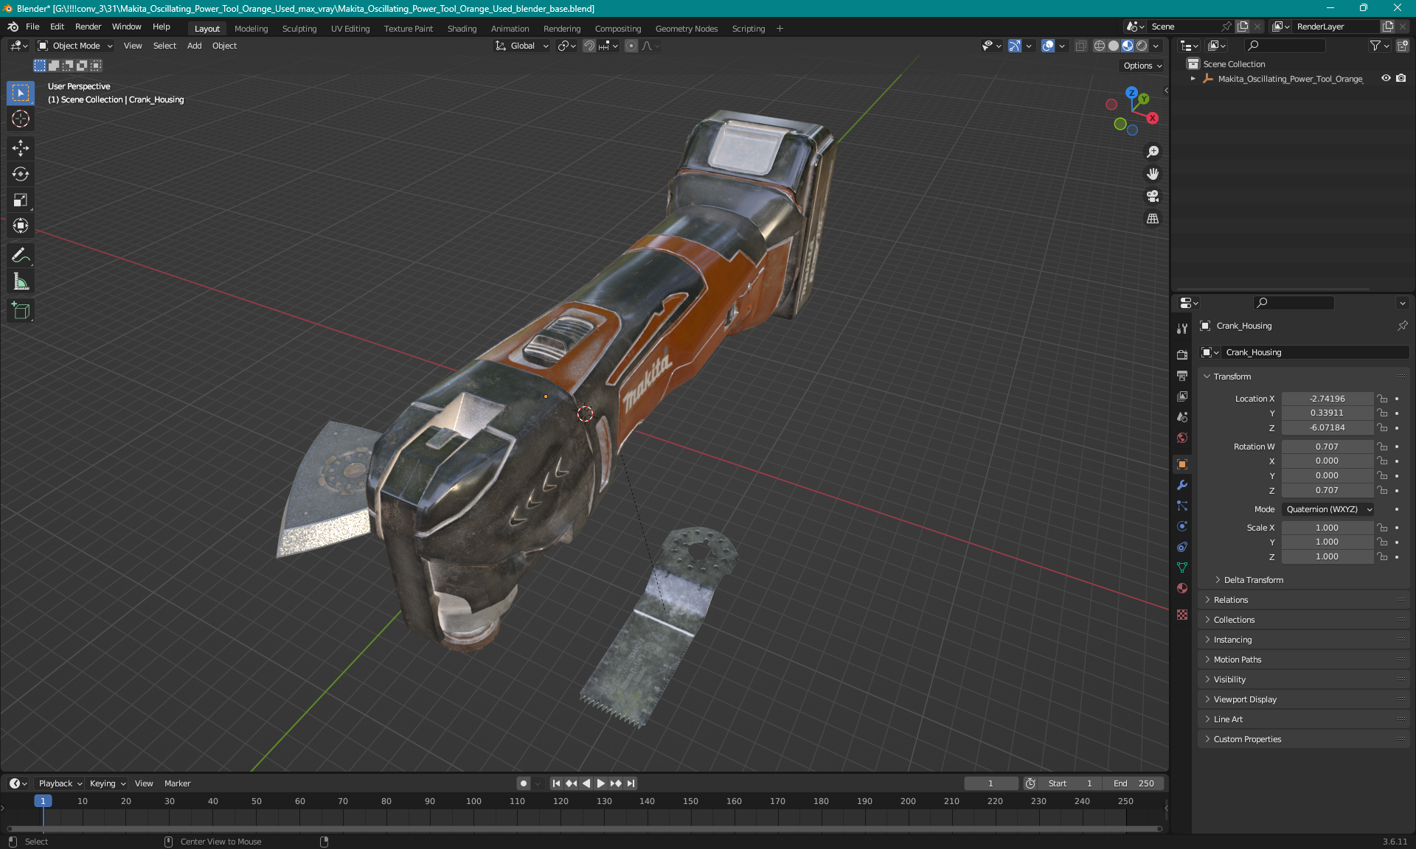
Task: Toggle snapping magnet
Action: [589, 46]
